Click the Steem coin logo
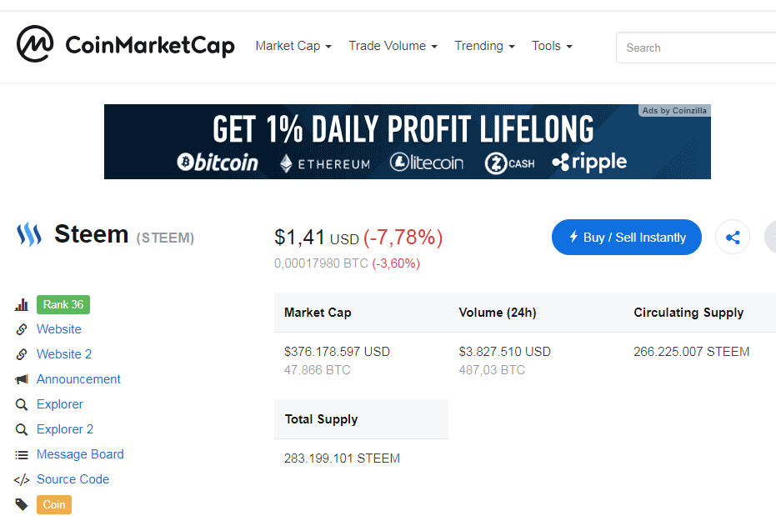The image size is (776, 516). 29,235
